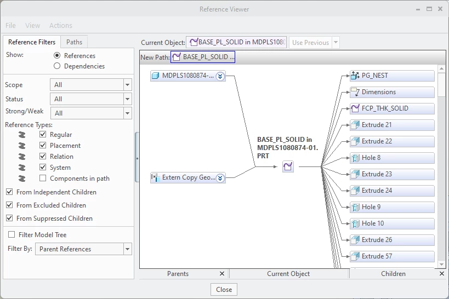Click the Hole 8 feature icon

click(355, 158)
